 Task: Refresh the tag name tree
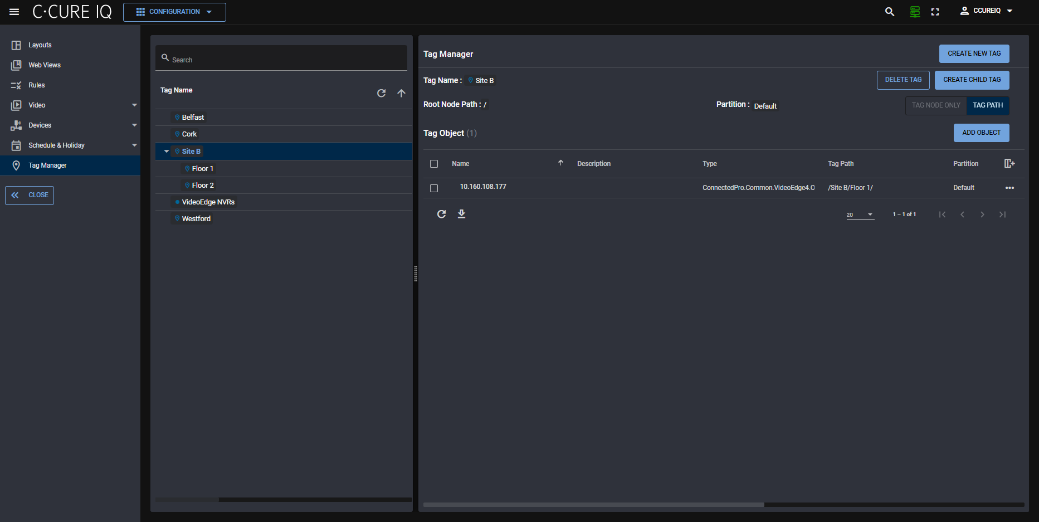pyautogui.click(x=381, y=93)
